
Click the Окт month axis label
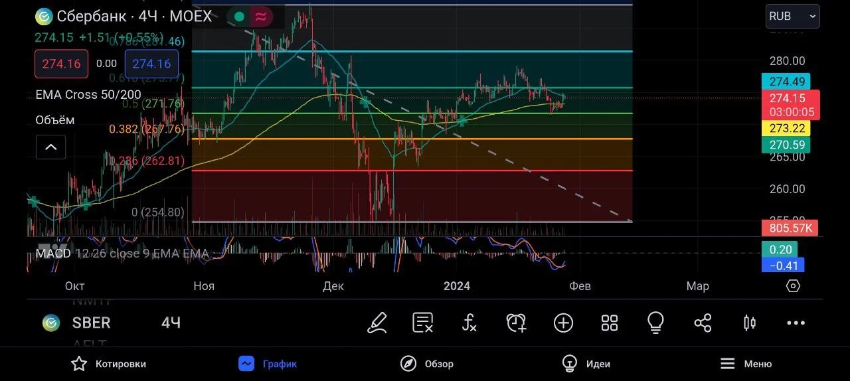pyautogui.click(x=75, y=286)
